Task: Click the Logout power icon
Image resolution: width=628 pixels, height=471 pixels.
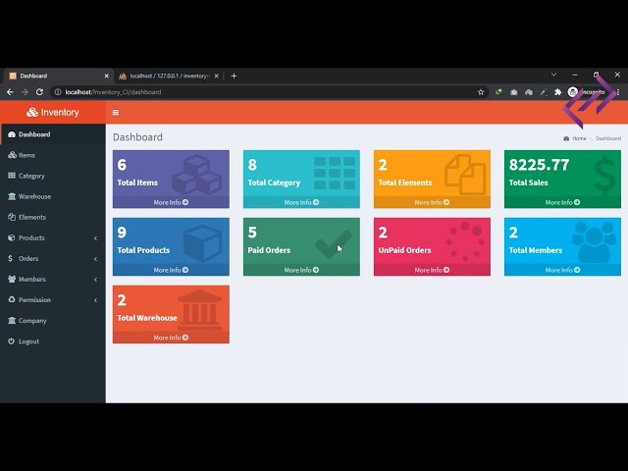Action: click(11, 341)
